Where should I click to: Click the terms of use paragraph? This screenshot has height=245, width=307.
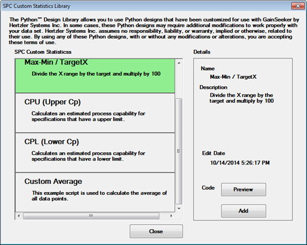coord(154,31)
